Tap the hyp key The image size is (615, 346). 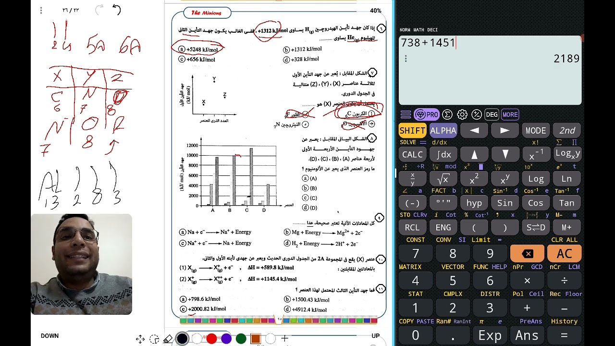(x=474, y=203)
